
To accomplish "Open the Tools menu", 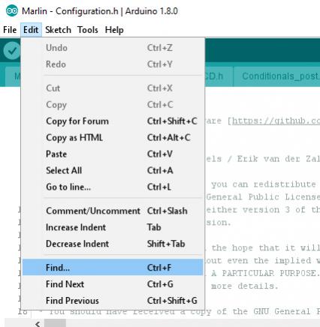I will coord(88,30).
